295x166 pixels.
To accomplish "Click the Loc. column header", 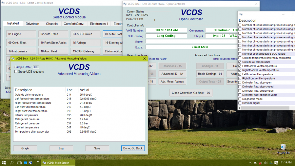I will coord(70,90).
